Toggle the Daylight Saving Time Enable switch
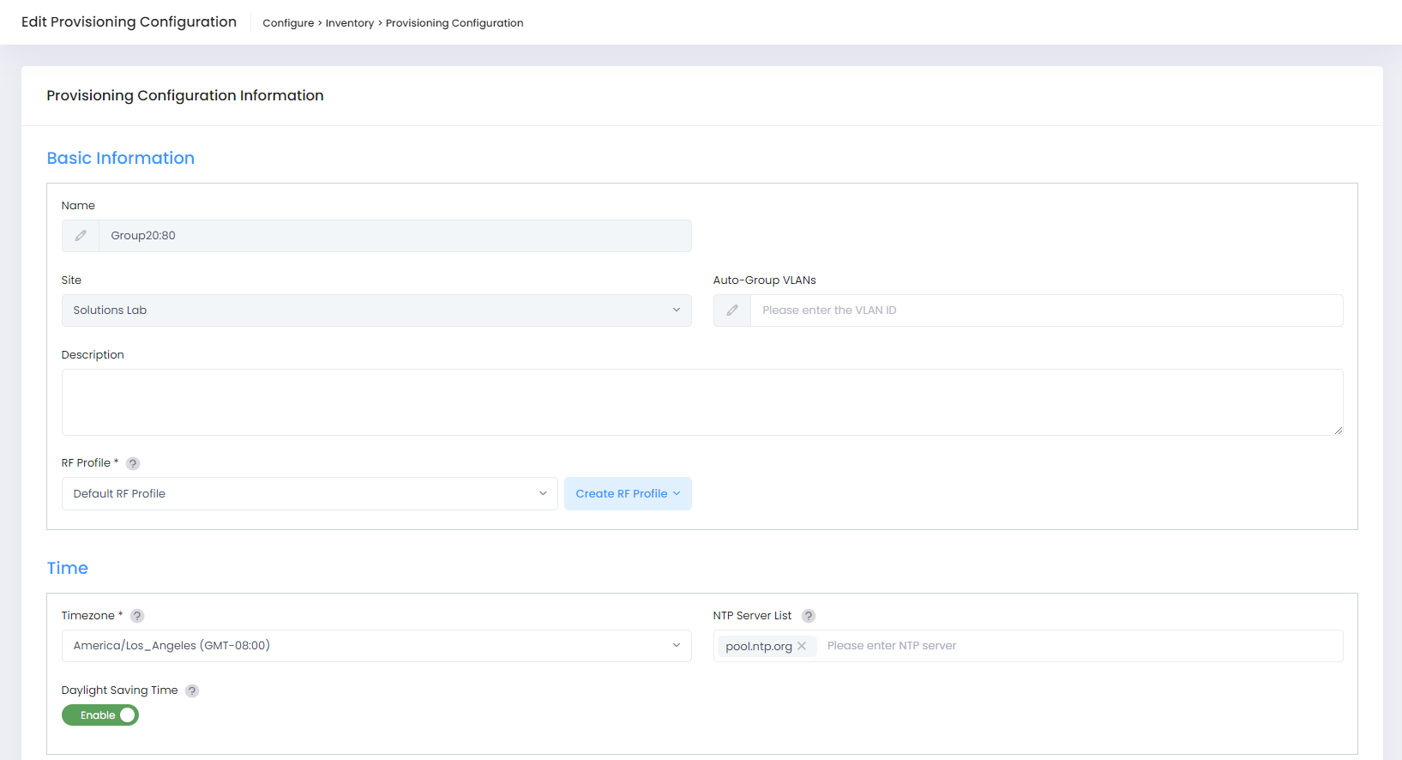1402x760 pixels. click(x=100, y=715)
